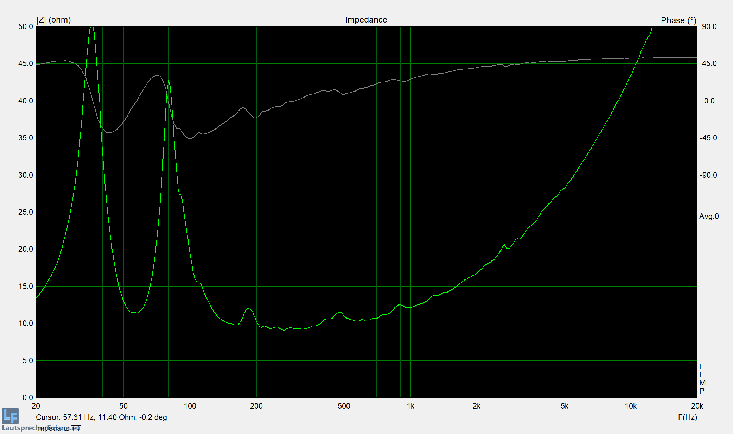This screenshot has width=733, height=434.
Task: Click the |Z| (ohm) axis label
Action: point(53,20)
